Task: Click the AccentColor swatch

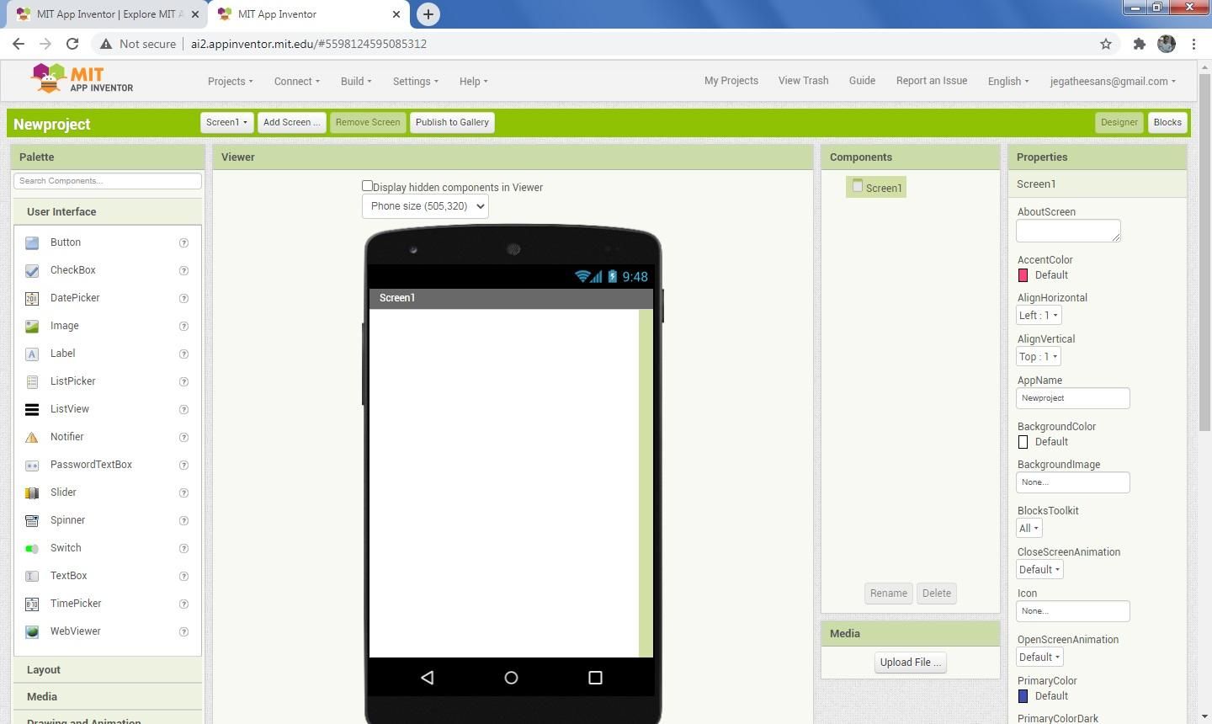Action: pos(1023,275)
